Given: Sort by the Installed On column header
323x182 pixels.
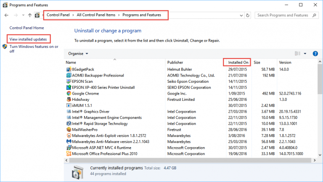Looking at the screenshot, I should pos(239,62).
